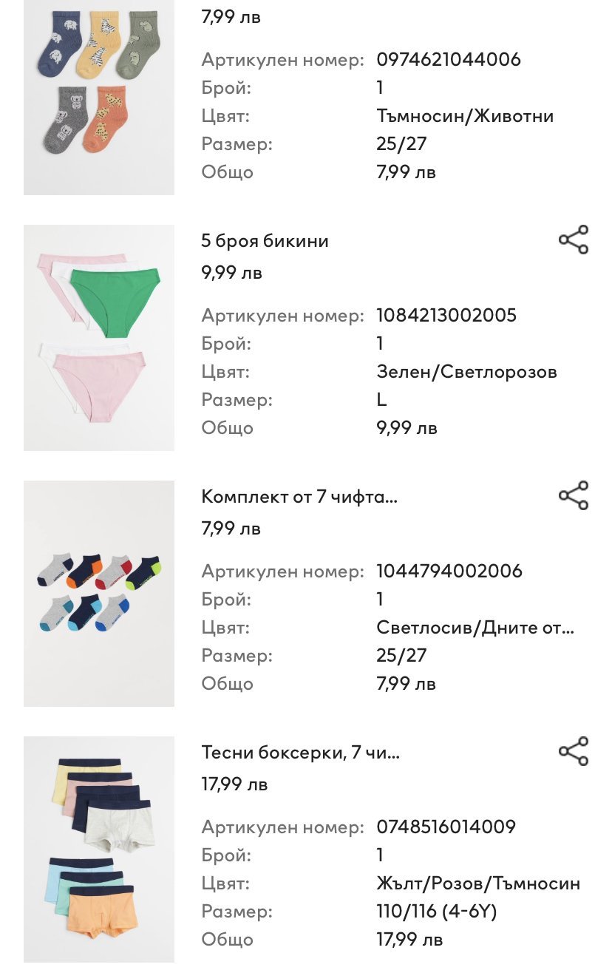Open the "5 броя бикини" product title
612x970 pixels.
tap(265, 241)
